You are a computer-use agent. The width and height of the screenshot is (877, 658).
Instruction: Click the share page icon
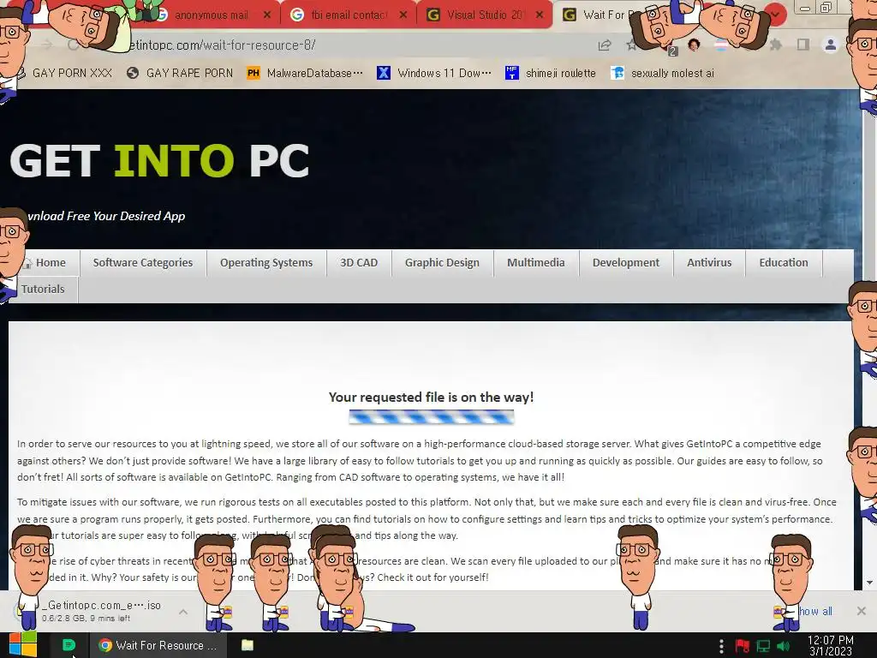tap(605, 45)
